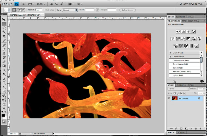Collapse the Curves Presets list

[x=171, y=56]
